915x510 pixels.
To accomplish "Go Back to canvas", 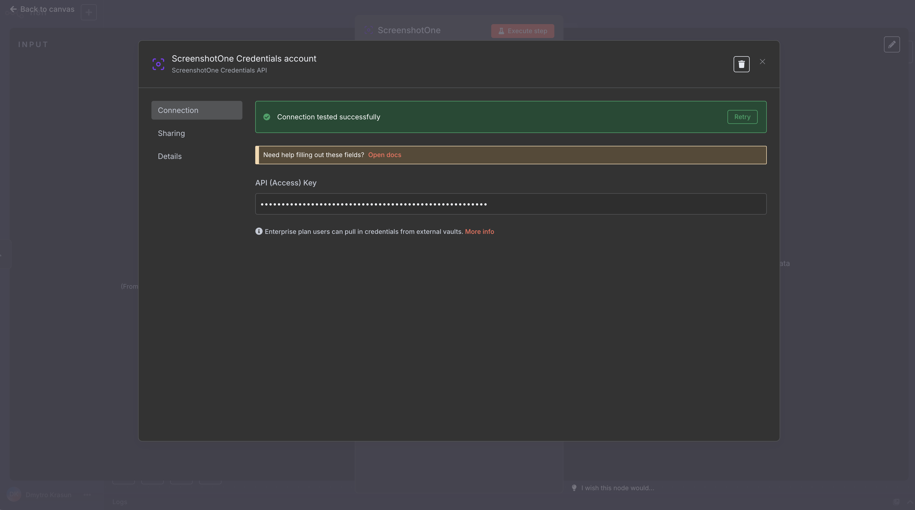I will [42, 9].
